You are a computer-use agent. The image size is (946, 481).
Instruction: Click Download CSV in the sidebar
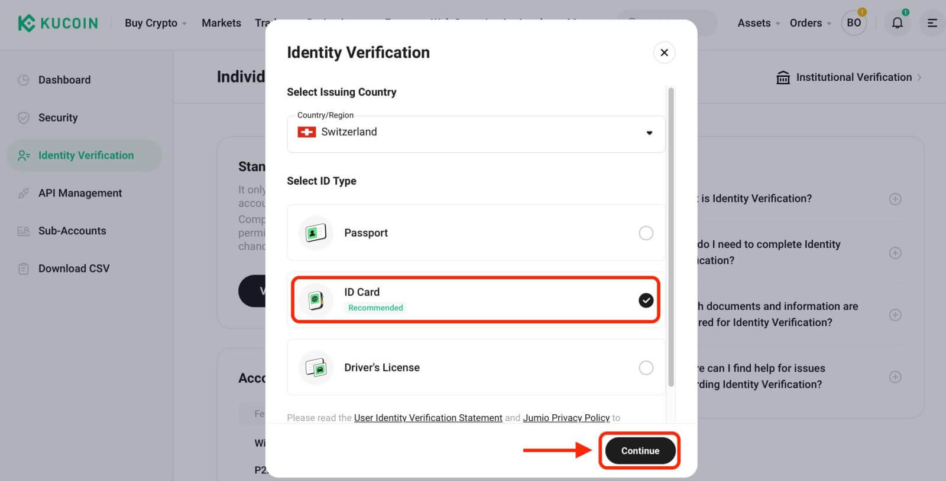click(73, 268)
